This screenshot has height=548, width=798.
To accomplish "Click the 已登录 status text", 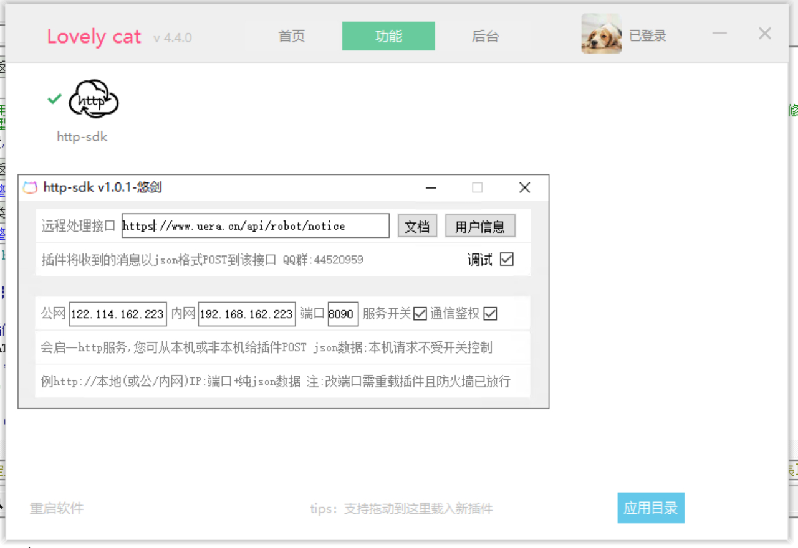I will 648,36.
